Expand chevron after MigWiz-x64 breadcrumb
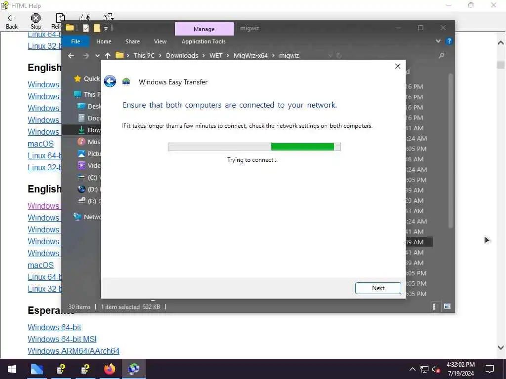Screen dimensions: 506x379 pos(273,55)
